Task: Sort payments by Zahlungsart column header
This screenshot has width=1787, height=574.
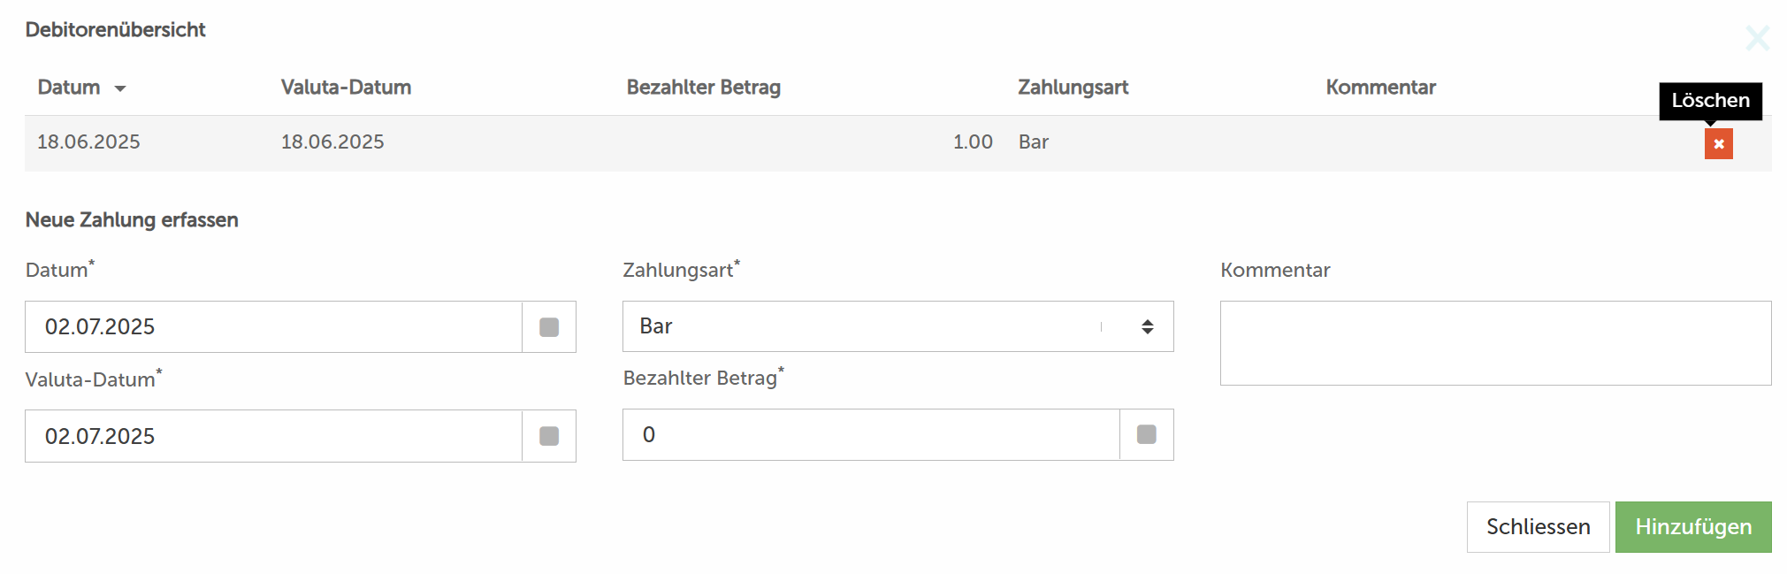Action: pos(1073,88)
